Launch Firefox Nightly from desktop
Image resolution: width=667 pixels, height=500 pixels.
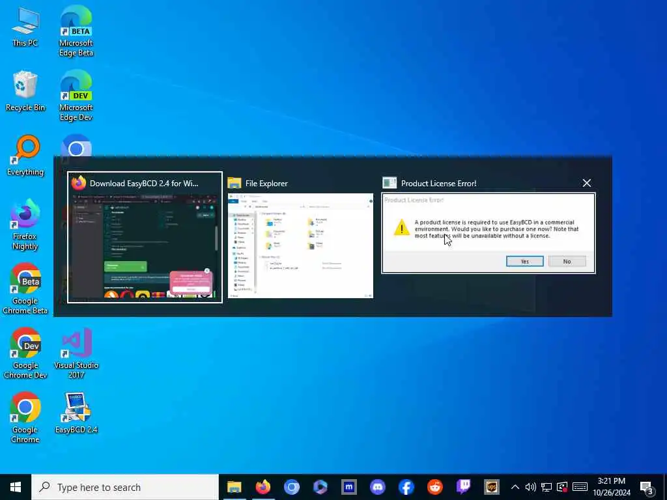25,225
